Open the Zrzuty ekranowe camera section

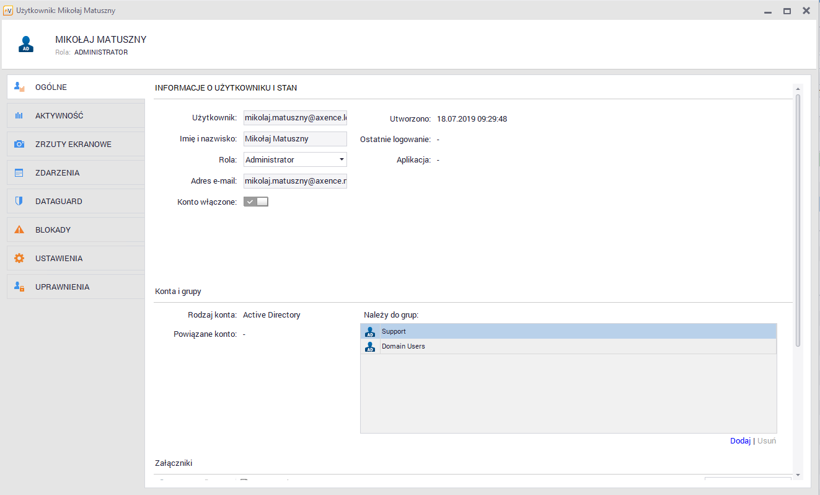click(19, 144)
